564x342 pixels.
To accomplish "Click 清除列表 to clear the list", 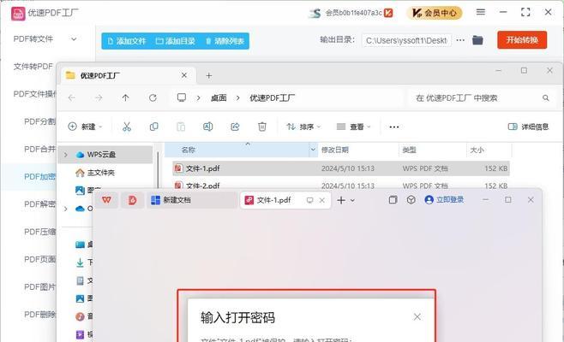I will (225, 41).
